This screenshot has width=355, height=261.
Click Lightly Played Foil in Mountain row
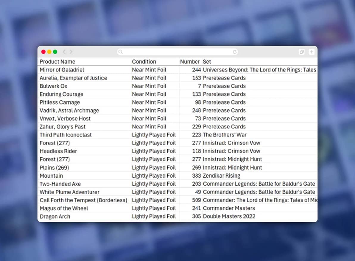point(154,176)
